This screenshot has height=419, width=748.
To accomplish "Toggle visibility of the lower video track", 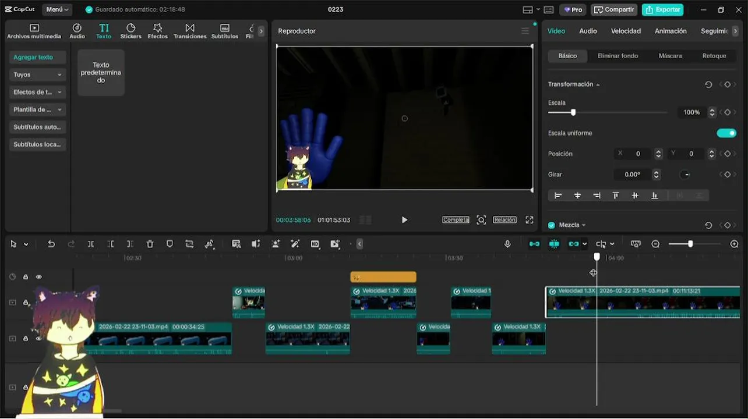I will click(39, 339).
